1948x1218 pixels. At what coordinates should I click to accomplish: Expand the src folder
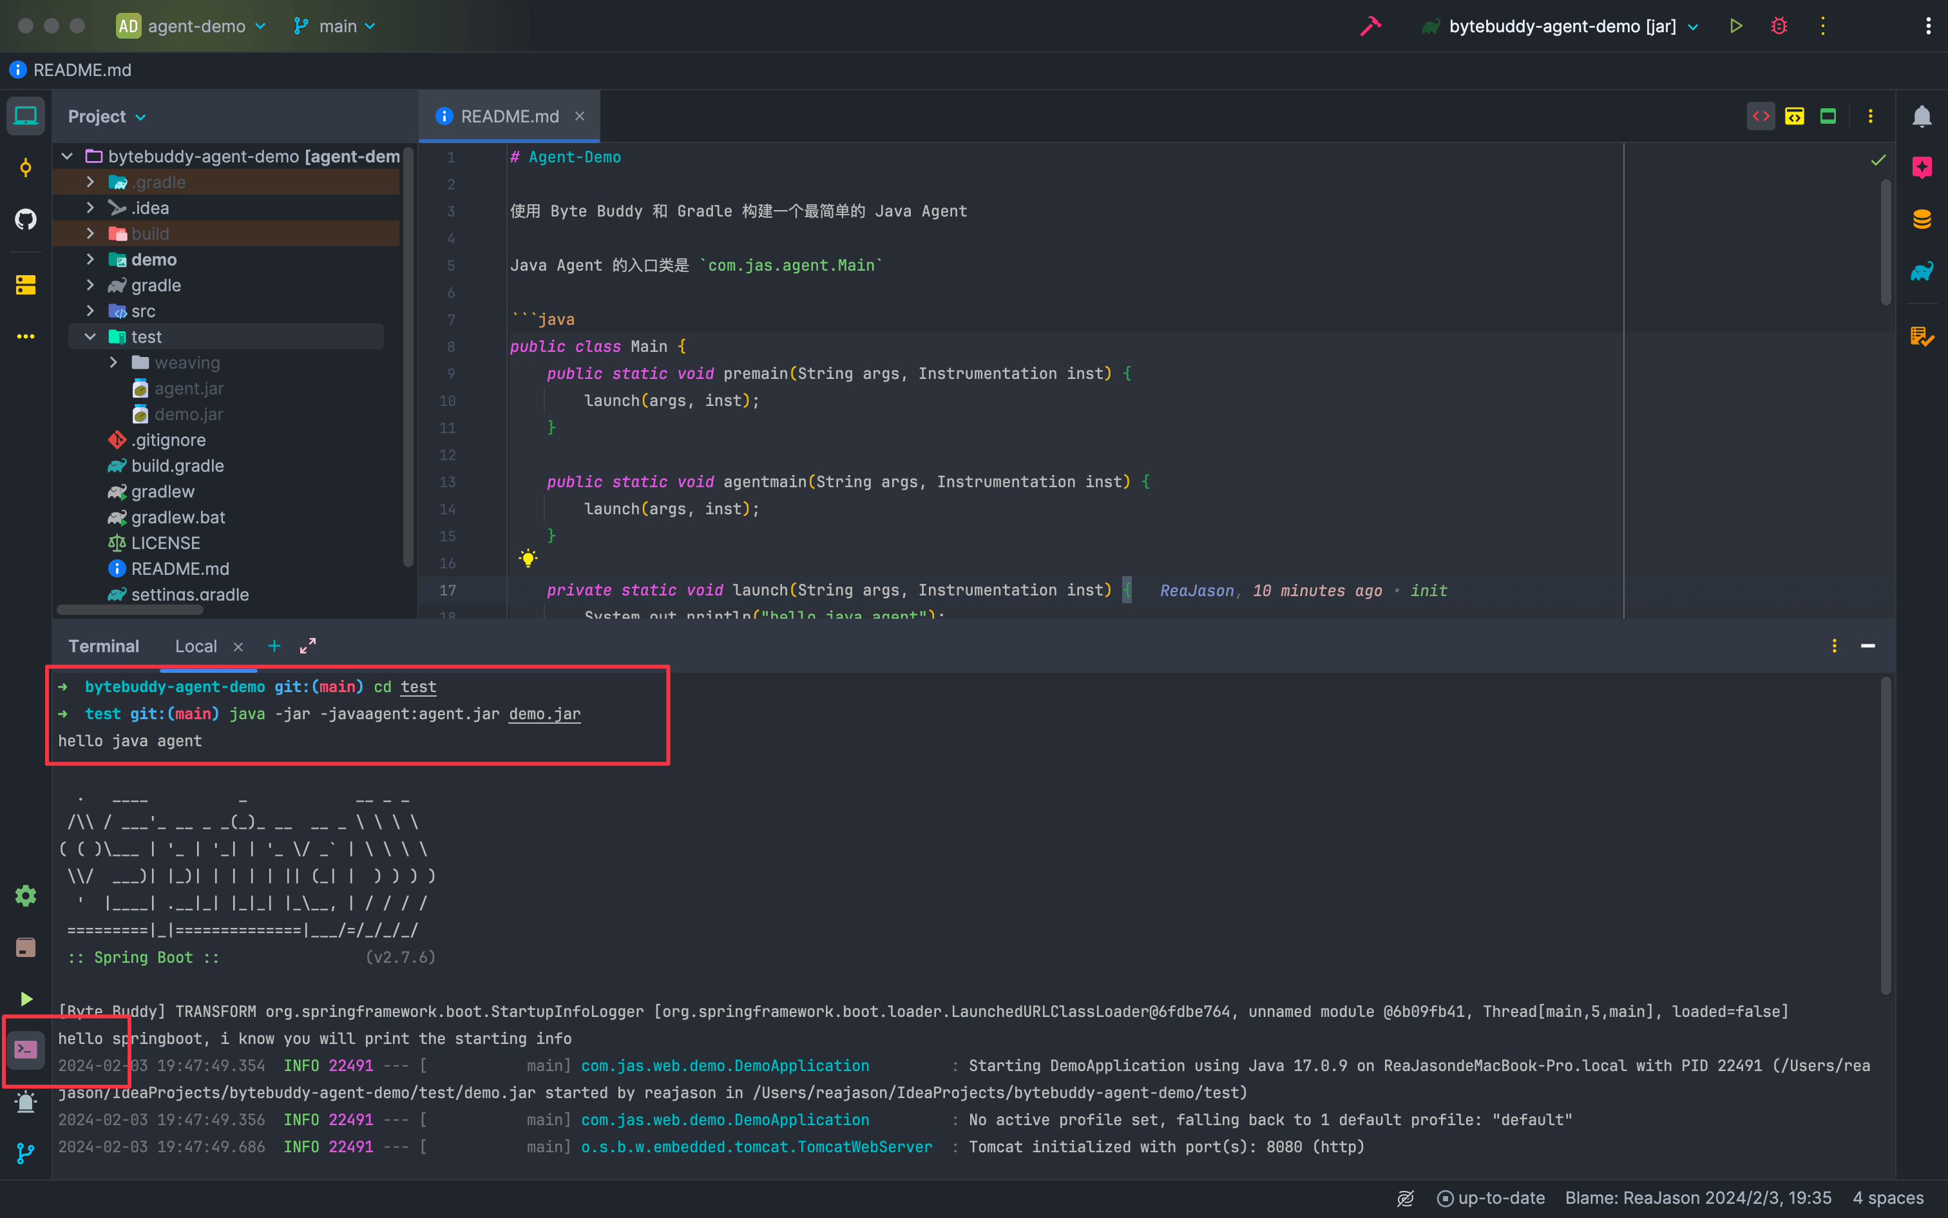90,311
